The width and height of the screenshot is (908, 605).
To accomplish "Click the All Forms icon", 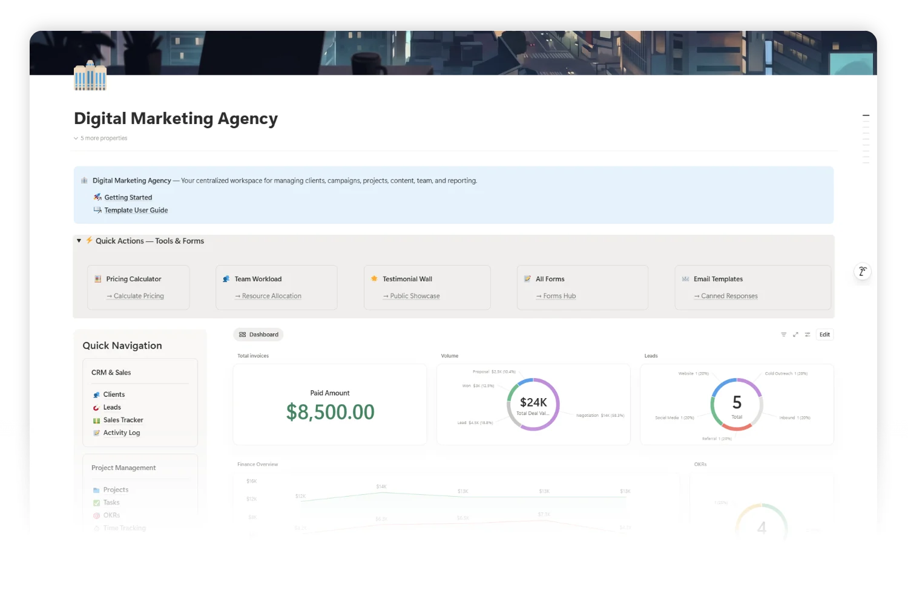I will [x=527, y=279].
